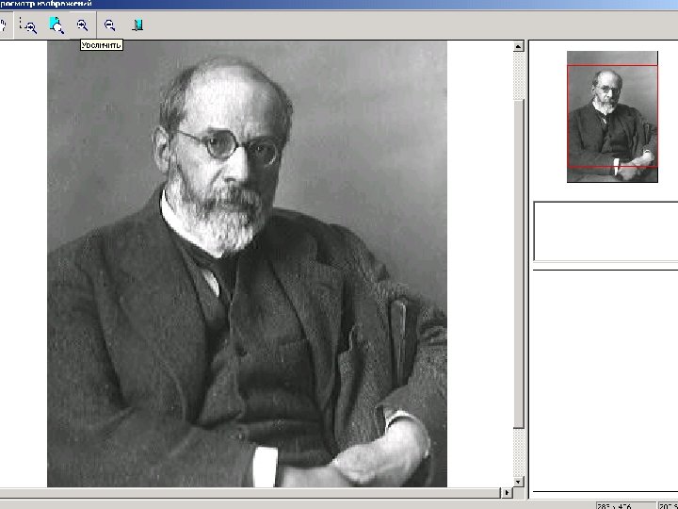Click the horizontal scrollbar right arrow

click(507, 492)
